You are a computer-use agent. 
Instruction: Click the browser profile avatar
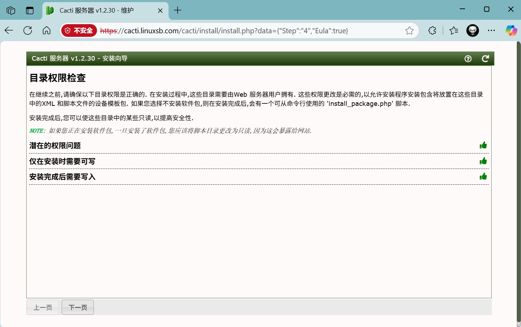[473, 31]
